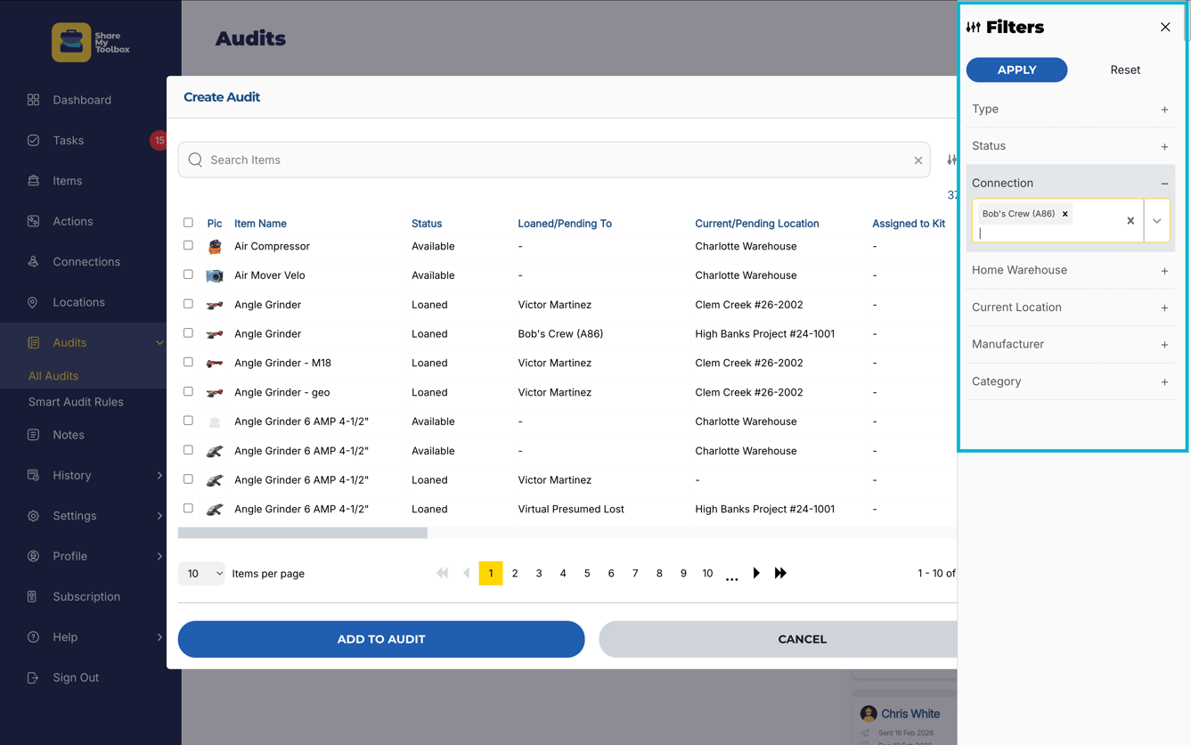Open the Dashboard sidebar icon
This screenshot has height=745, width=1191.
tap(33, 100)
